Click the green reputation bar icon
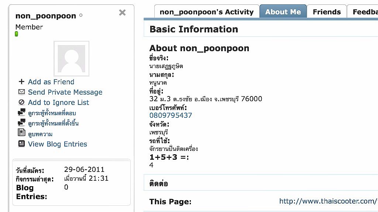 click(16, 34)
